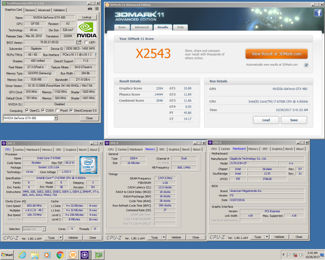Launch Windows Media Player taskbar icon
Screen dimensions: 325x260
[47, 255]
